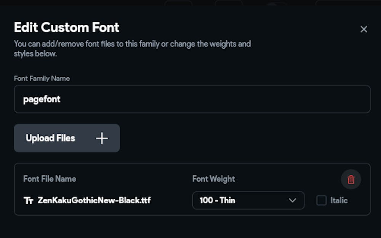Enable the Italic checkbox
381x238 pixels.
coord(322,200)
